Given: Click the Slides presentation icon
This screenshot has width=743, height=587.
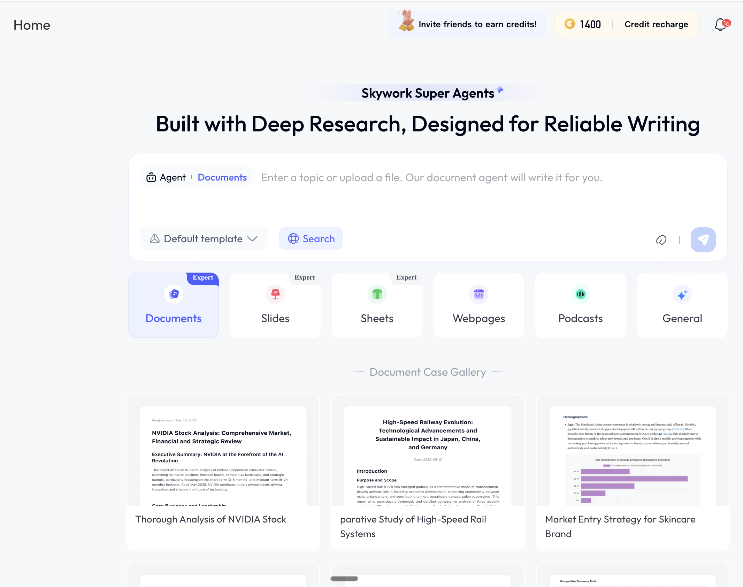Looking at the screenshot, I should [x=275, y=294].
